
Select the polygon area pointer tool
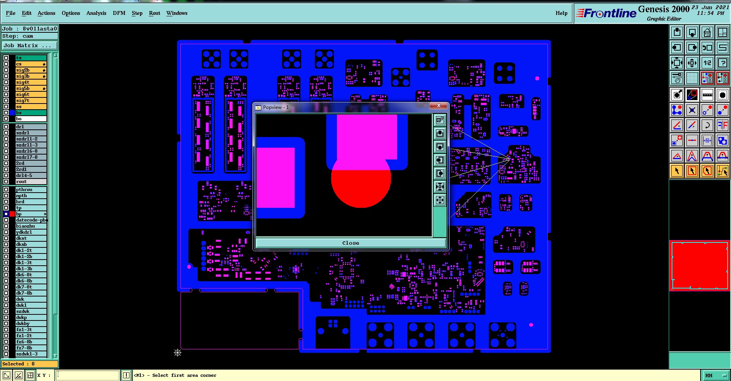[707, 171]
